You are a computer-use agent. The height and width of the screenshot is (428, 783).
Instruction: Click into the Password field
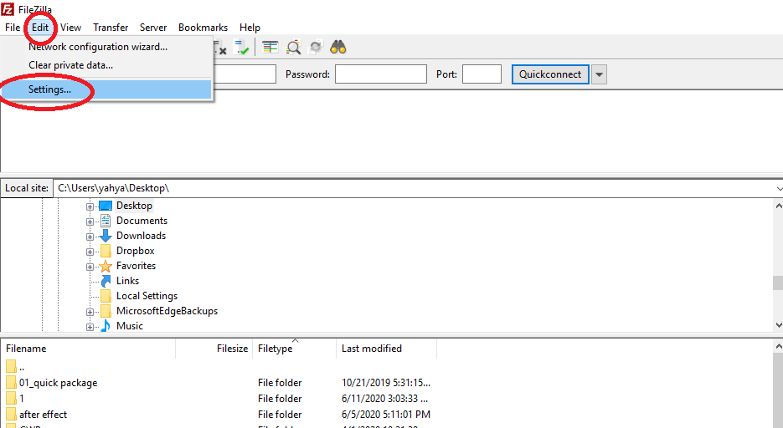pos(380,74)
